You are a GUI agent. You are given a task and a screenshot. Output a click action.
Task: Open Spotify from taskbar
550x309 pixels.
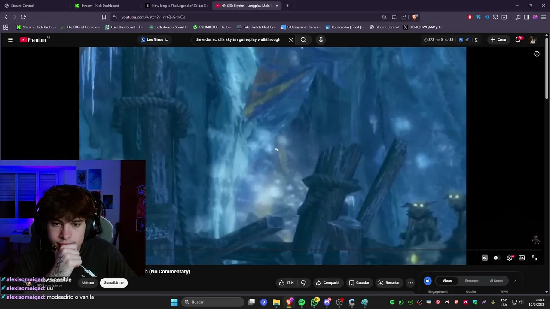pyautogui.click(x=302, y=302)
